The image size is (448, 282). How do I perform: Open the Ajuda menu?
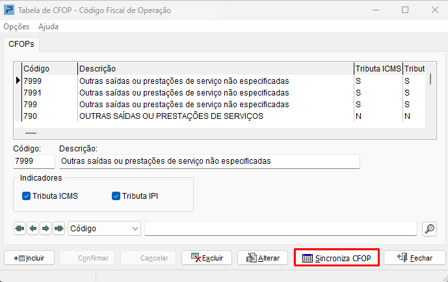(x=48, y=27)
